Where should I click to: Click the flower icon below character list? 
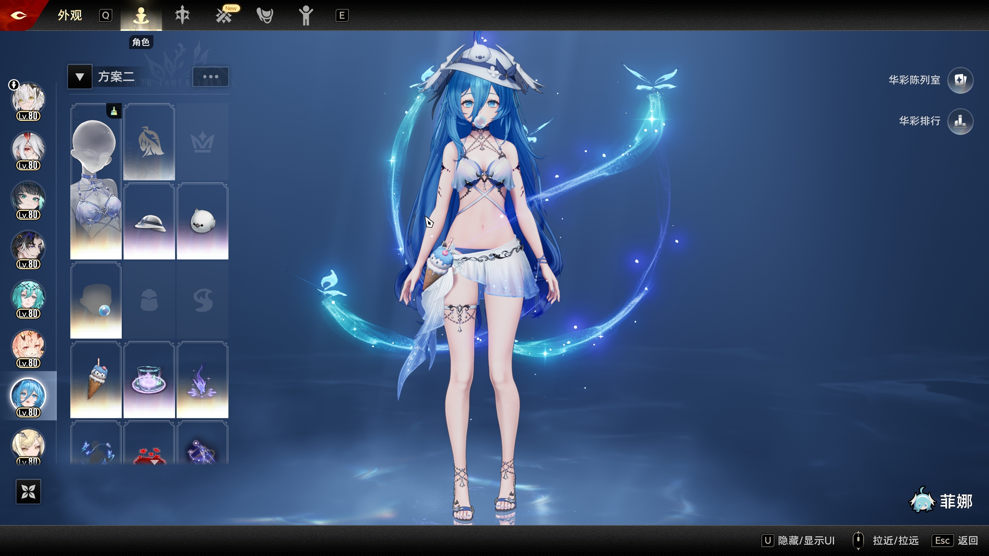28,492
